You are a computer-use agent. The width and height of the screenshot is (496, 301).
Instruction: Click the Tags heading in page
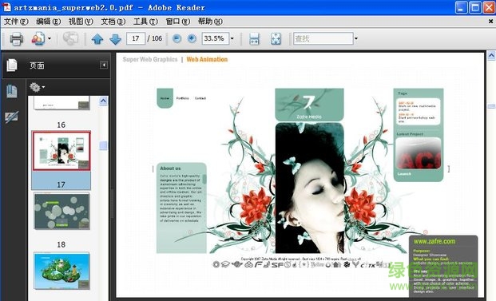403,93
